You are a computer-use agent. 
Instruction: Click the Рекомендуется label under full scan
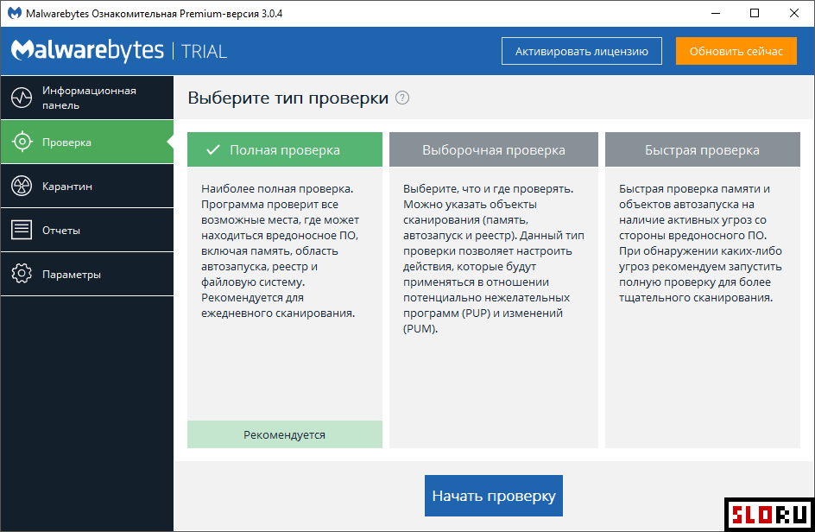click(284, 434)
